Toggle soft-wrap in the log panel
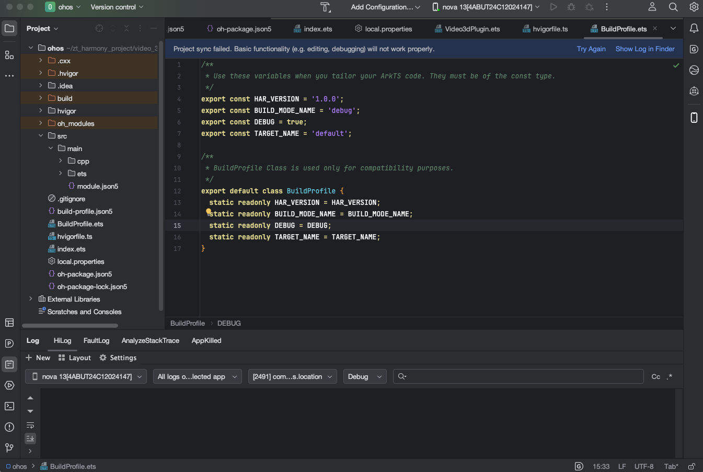Viewport: 703px width, 472px height. (x=30, y=425)
